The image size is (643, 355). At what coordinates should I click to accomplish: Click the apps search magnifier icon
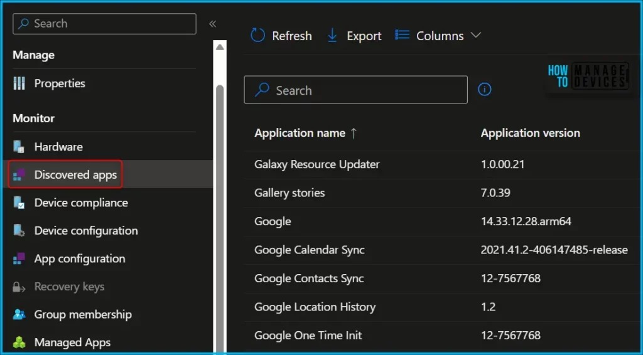tap(262, 90)
